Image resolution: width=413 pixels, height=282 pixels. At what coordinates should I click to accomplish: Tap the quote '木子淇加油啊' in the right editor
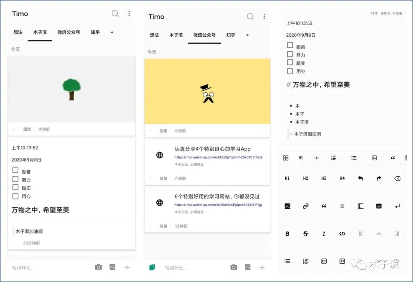click(x=307, y=134)
